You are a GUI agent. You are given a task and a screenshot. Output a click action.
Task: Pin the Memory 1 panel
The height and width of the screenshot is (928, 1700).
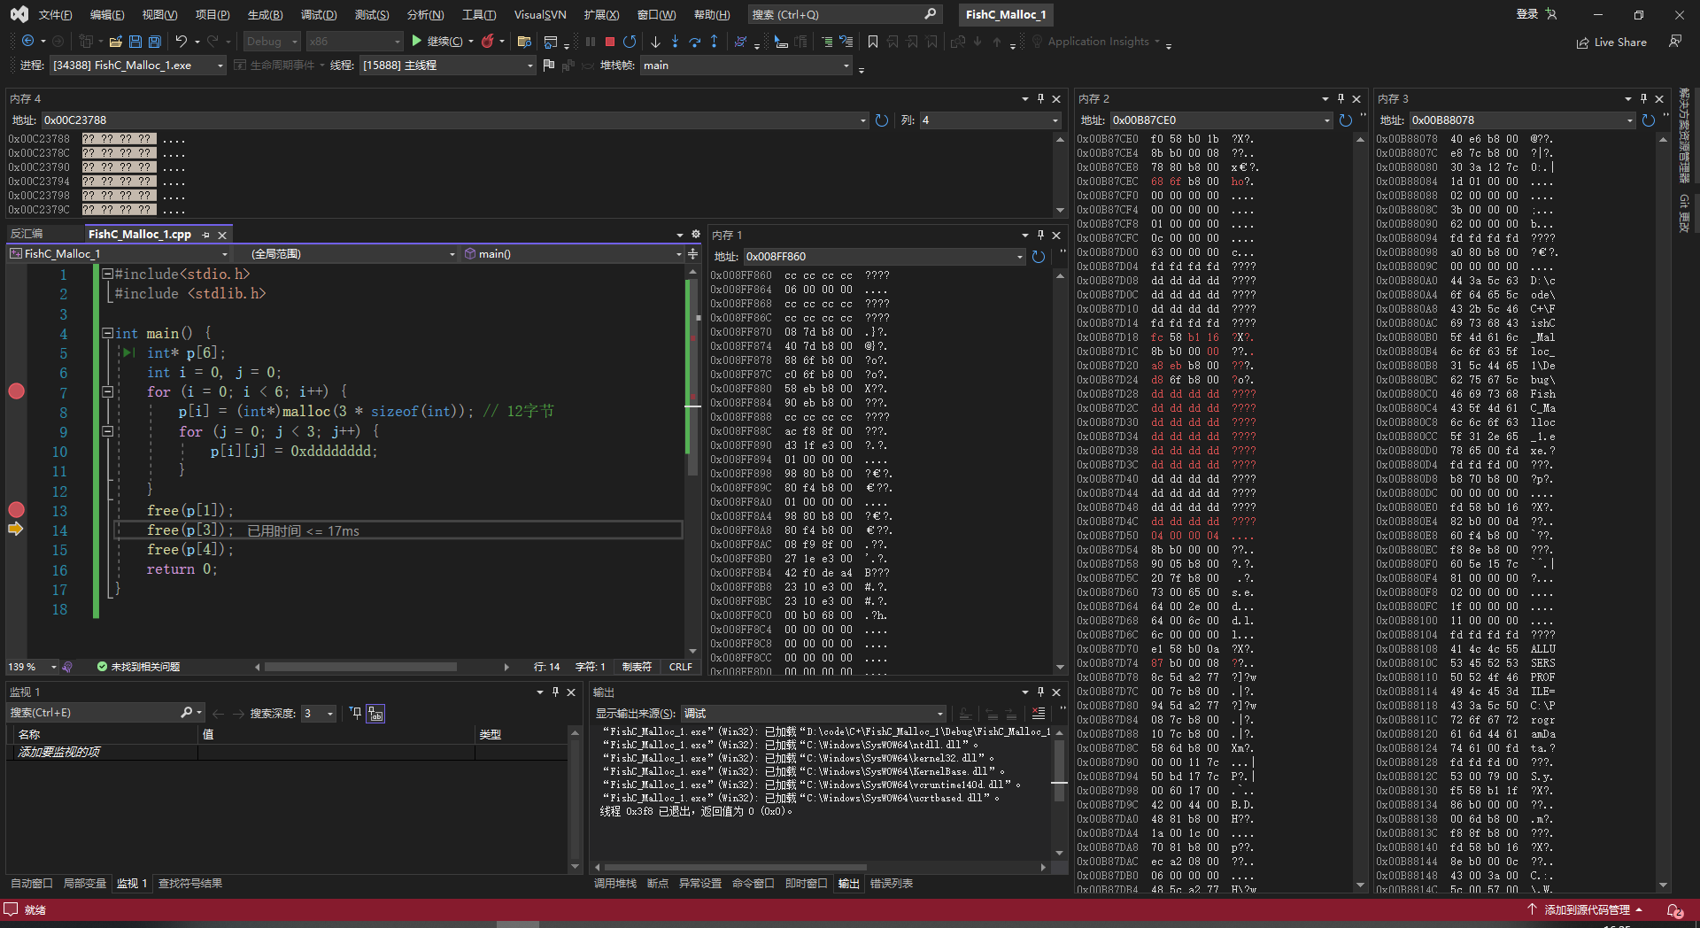(1040, 236)
